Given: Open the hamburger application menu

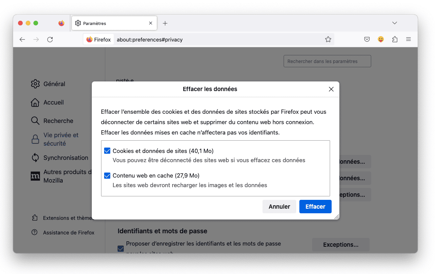Looking at the screenshot, I should tap(408, 40).
